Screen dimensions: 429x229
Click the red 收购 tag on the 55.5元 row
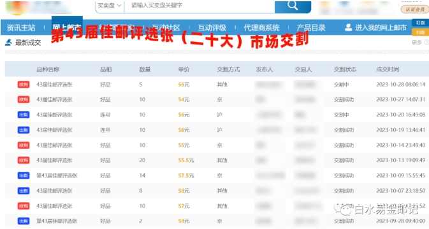tap(24, 160)
